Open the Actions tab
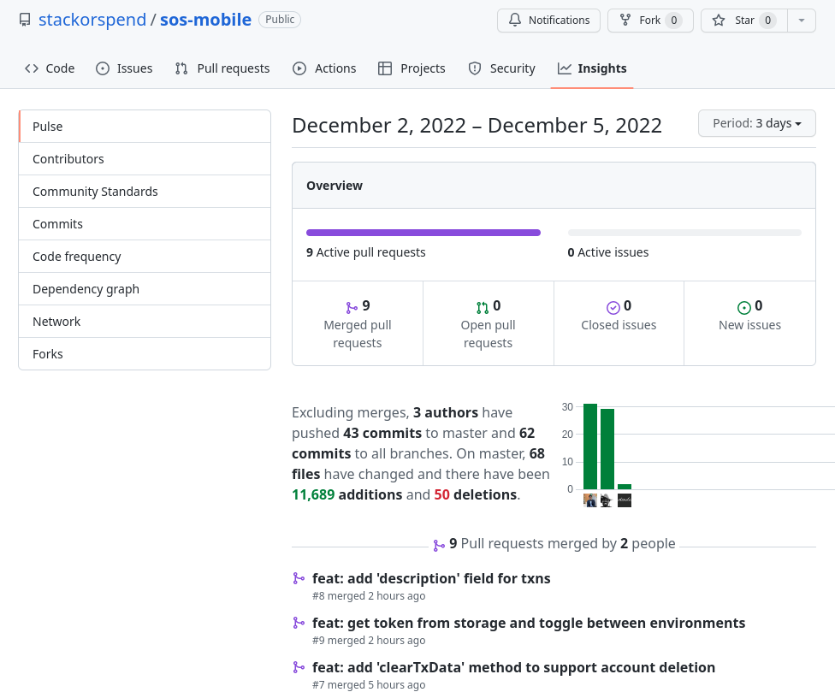 (324, 68)
